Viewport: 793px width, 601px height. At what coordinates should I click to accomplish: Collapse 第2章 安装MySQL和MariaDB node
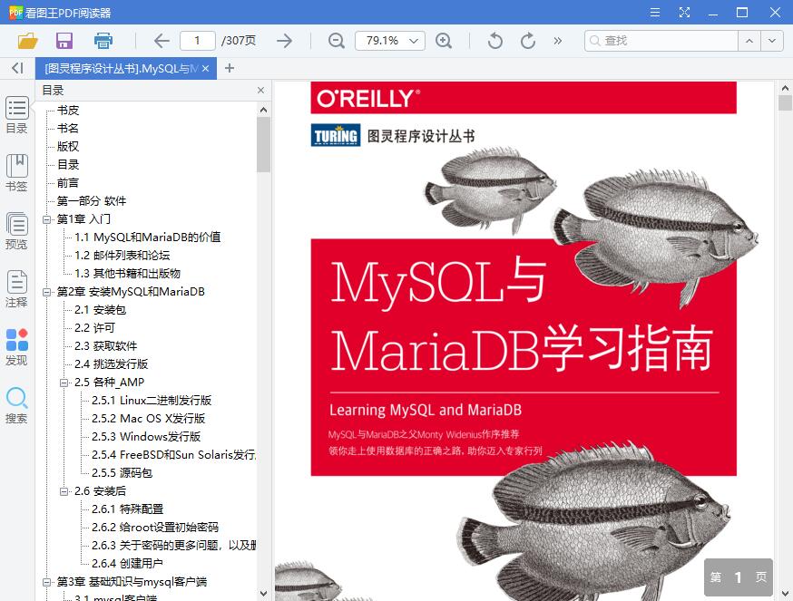pos(46,292)
